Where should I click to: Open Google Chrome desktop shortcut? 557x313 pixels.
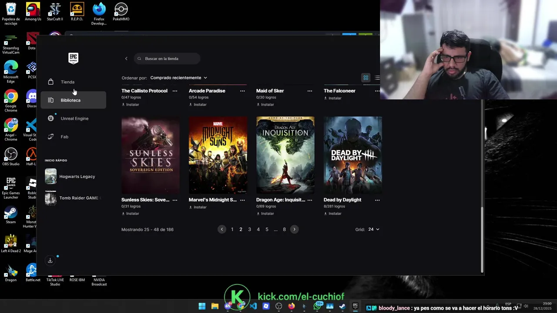11,101
